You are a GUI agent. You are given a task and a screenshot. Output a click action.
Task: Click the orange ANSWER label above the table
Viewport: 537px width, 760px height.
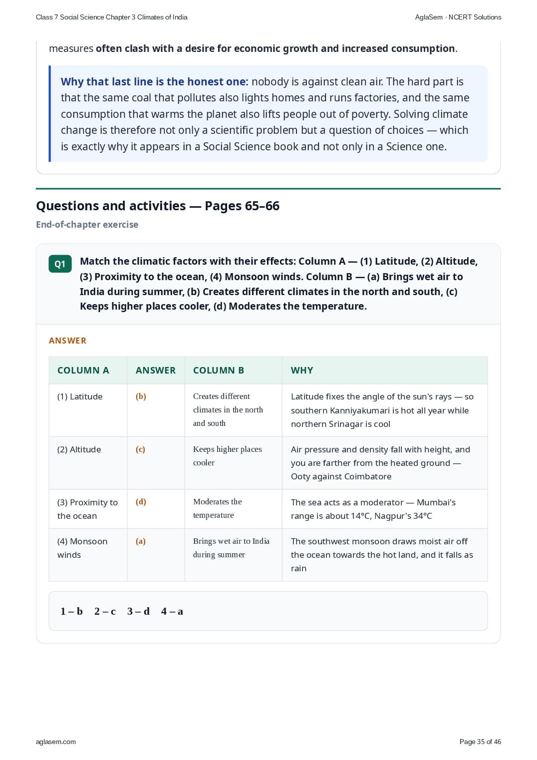[x=67, y=341]
